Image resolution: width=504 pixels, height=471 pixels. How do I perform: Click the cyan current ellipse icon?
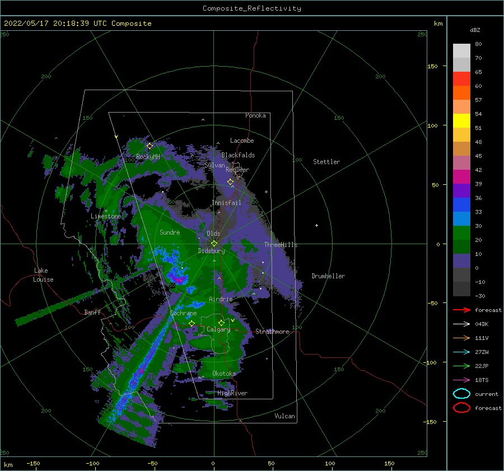pyautogui.click(x=461, y=394)
